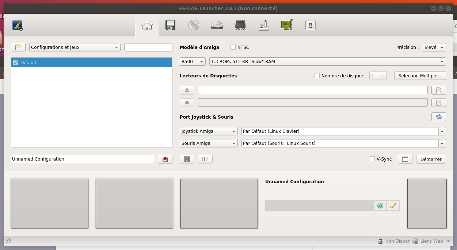This screenshot has width=457, height=250.
Task: Open the Précision dropdown set to Élevé
Action: (x=434, y=47)
